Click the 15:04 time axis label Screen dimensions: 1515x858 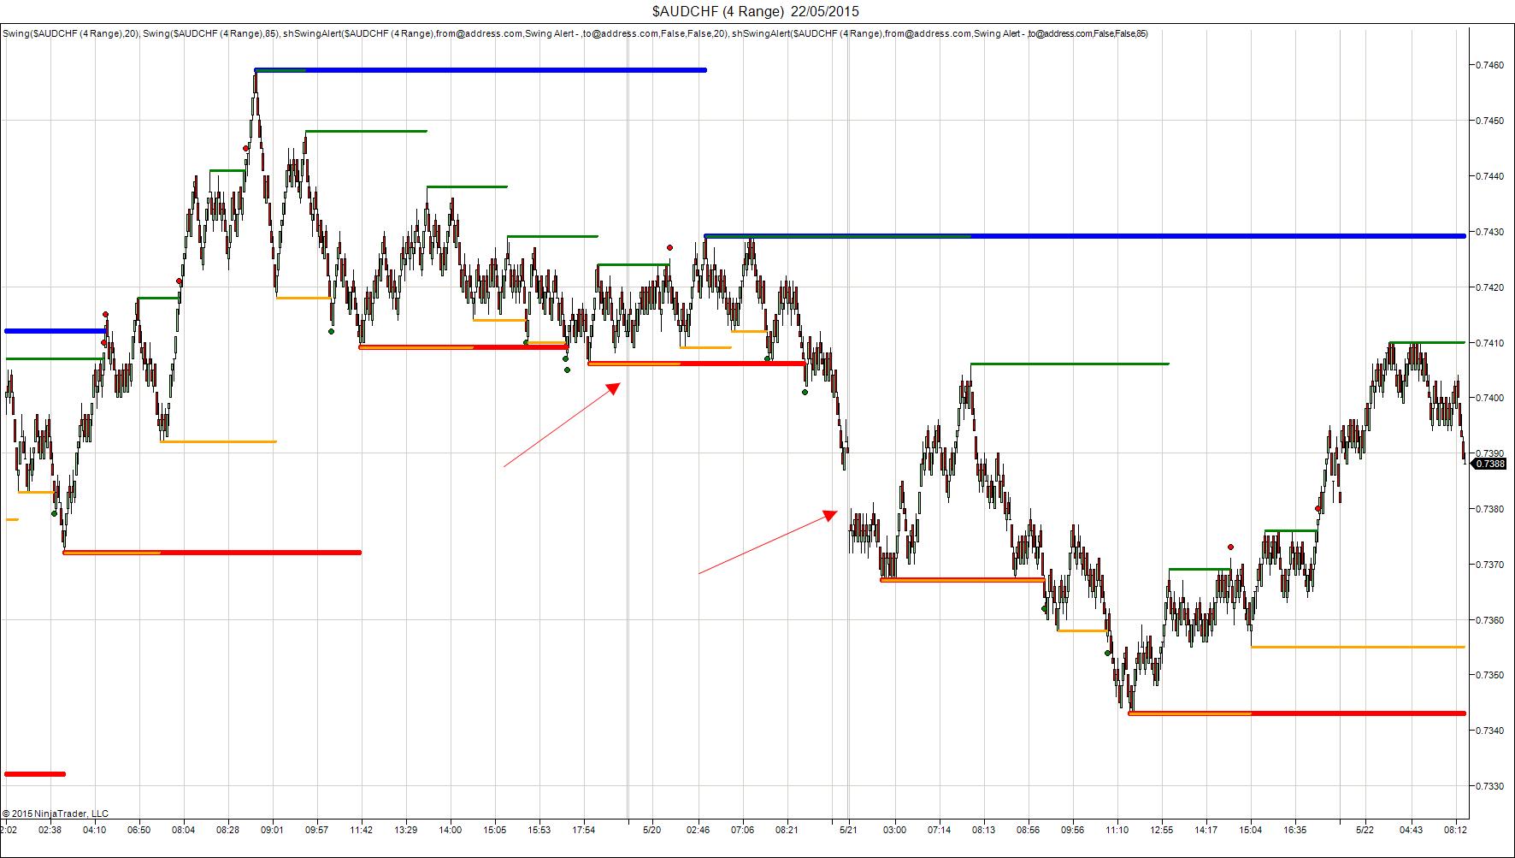[1250, 830]
